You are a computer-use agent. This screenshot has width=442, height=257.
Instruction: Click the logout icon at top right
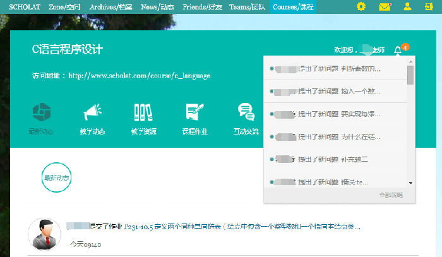(x=429, y=7)
